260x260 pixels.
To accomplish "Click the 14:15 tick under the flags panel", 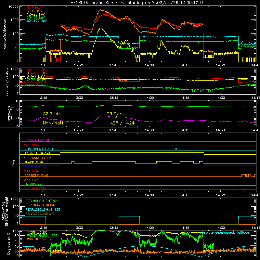I will click(x=185, y=195).
